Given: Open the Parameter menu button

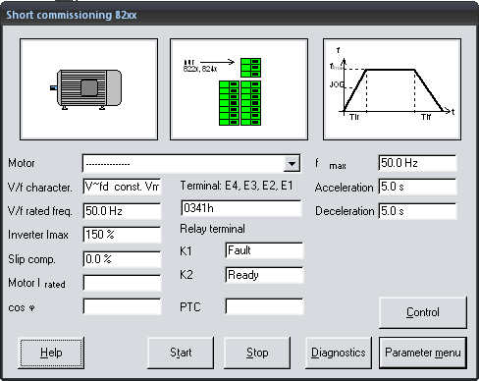Looking at the screenshot, I should [x=423, y=353].
